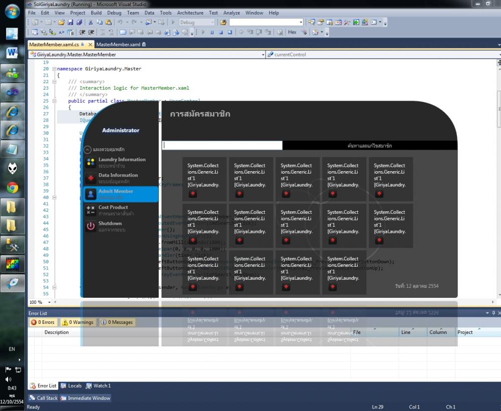Image resolution: width=501 pixels, height=411 pixels.
Task: Toggle the 0 Errors filter
Action: pos(43,322)
